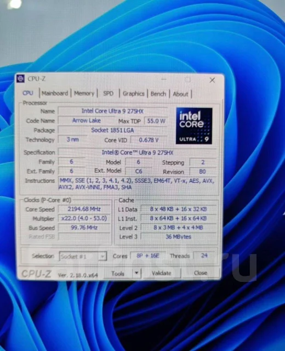285x351 pixels.
Task: Minimize the CPU-Z window
Action: click(x=164, y=79)
